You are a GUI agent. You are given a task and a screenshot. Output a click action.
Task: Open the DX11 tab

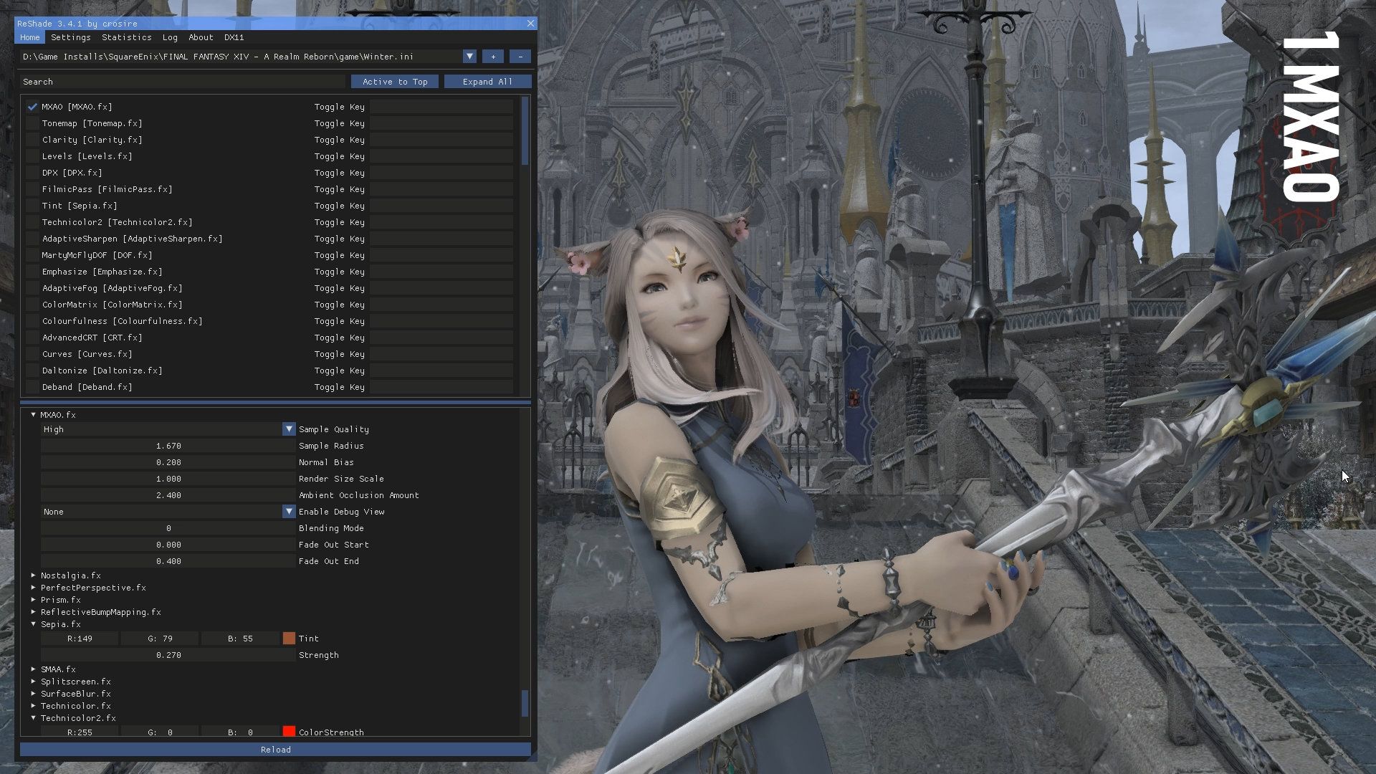tap(234, 37)
